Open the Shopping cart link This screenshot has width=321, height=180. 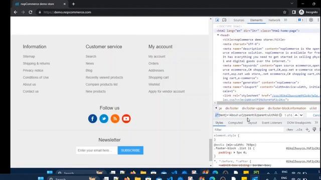(158, 77)
